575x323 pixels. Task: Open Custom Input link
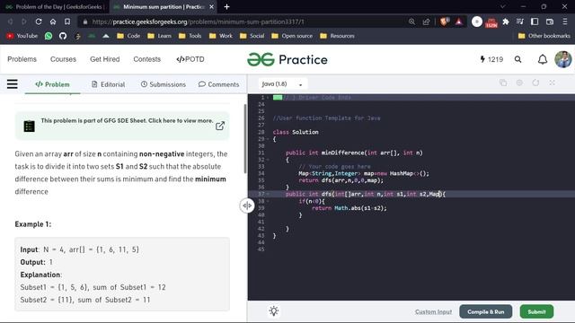[x=433, y=311]
